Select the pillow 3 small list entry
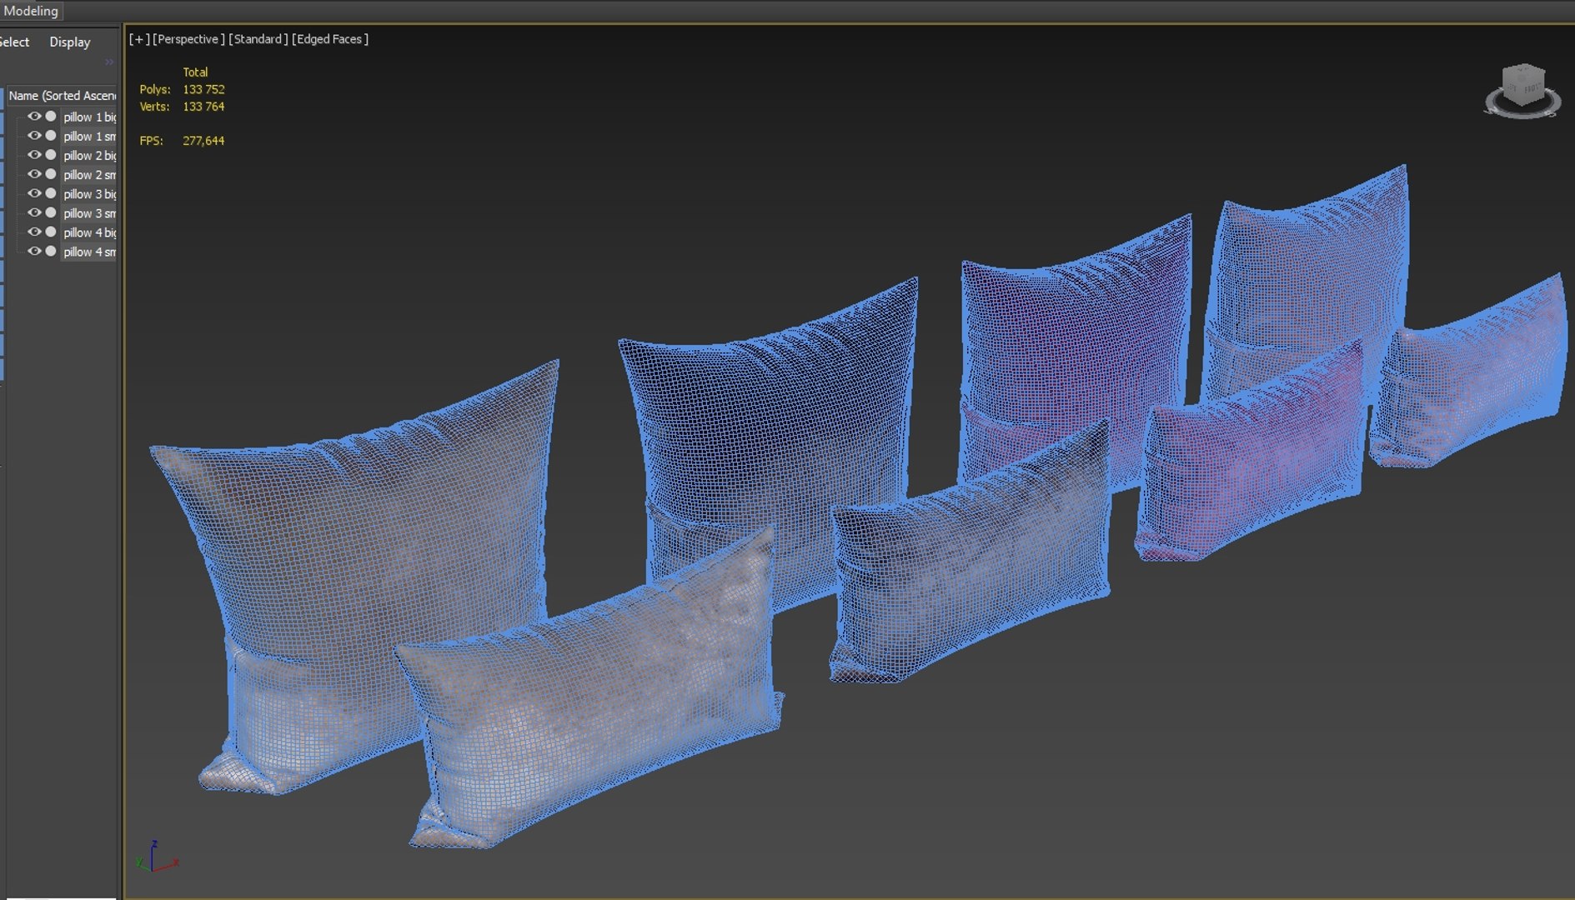The height and width of the screenshot is (900, 1575). tap(89, 212)
